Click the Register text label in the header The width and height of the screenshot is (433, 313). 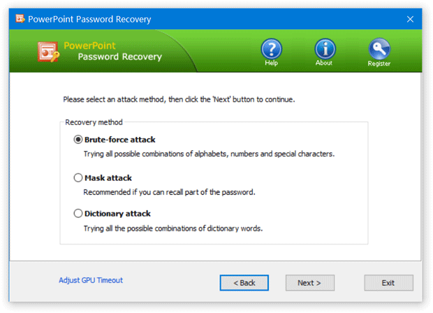379,63
